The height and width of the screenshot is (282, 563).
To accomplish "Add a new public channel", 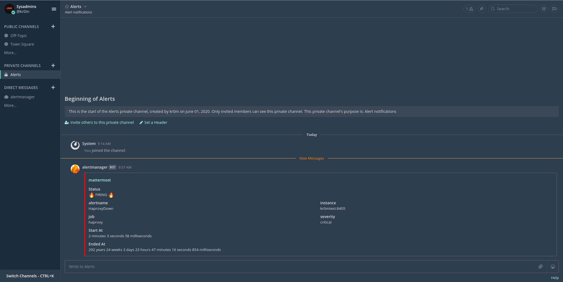I will 53,27.
